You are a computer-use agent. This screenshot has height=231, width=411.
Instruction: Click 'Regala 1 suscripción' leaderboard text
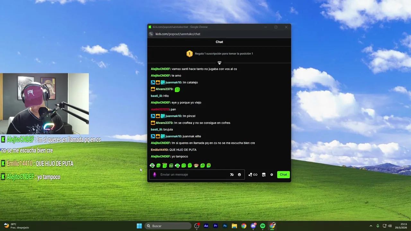[x=224, y=54]
